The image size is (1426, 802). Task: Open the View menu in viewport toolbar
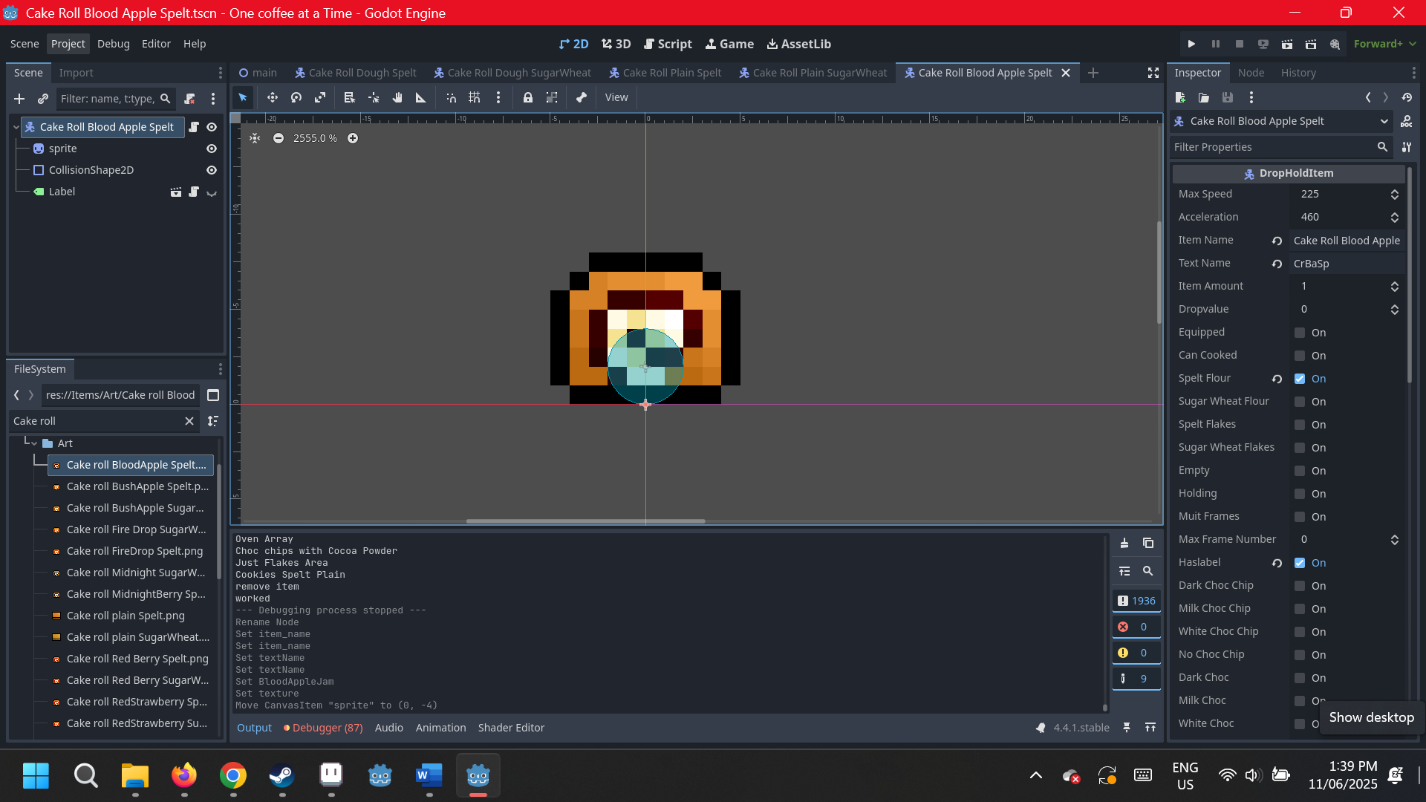point(616,97)
